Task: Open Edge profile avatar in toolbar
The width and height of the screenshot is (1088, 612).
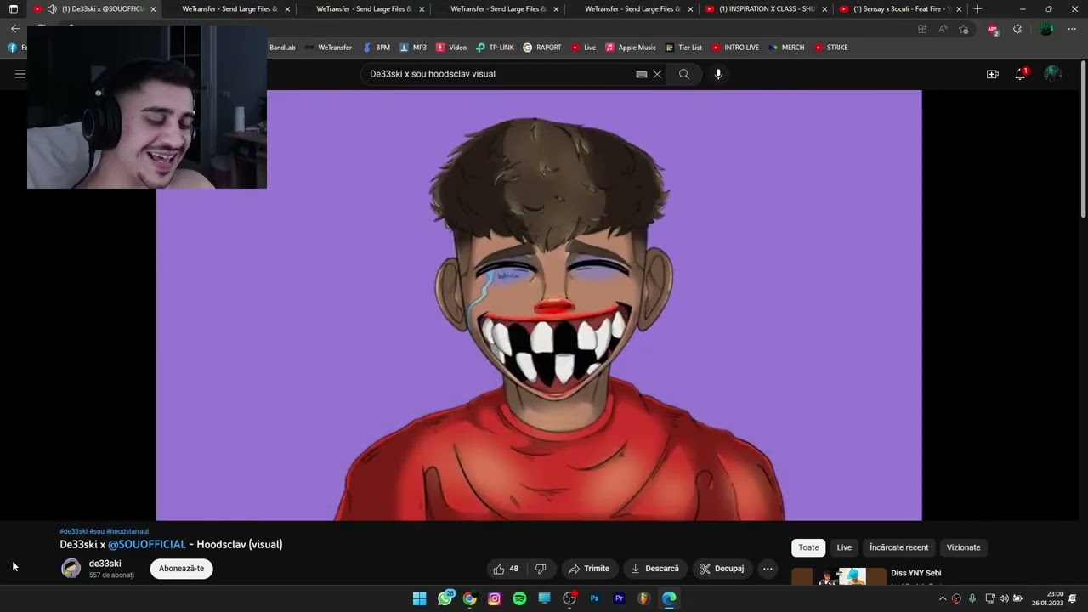Action: (x=1046, y=29)
